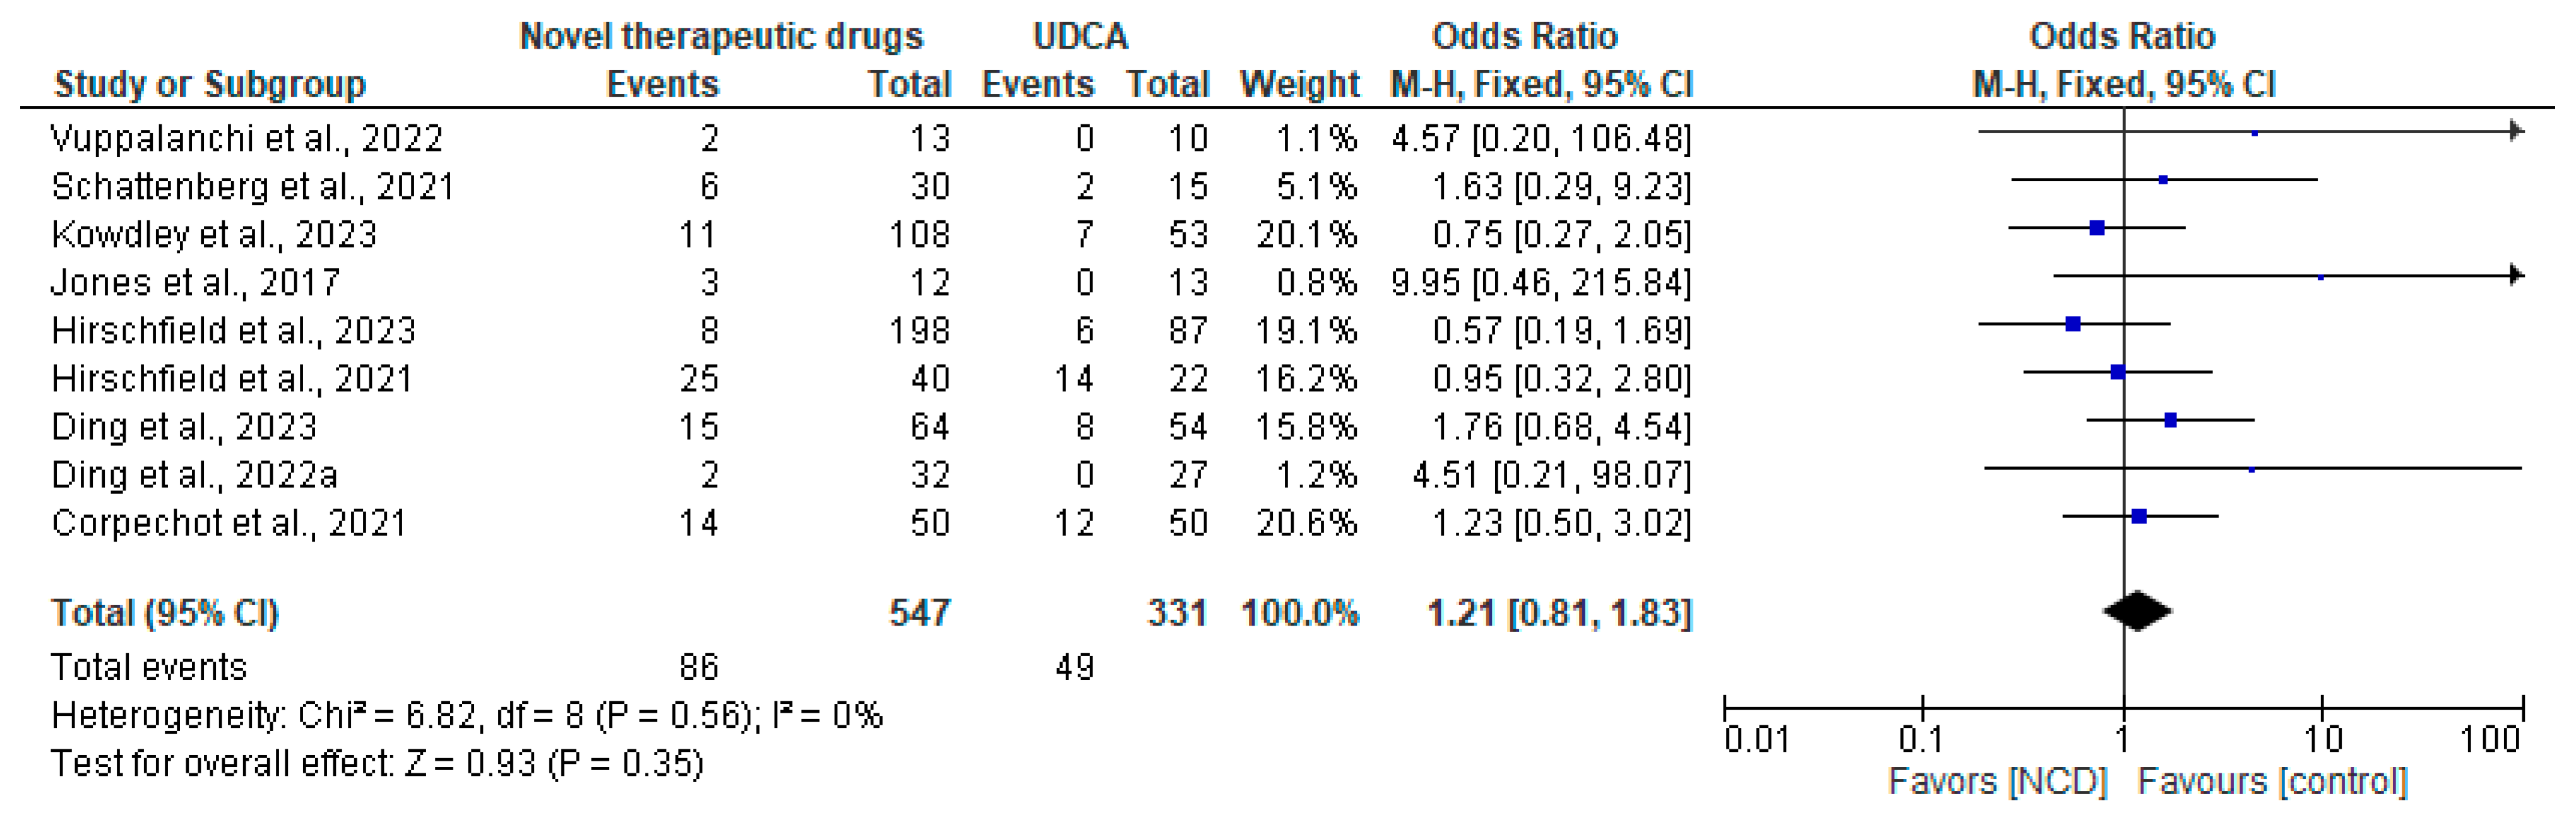Click the Weight column header
This screenshot has width=2576, height=827.
[x=1299, y=84]
